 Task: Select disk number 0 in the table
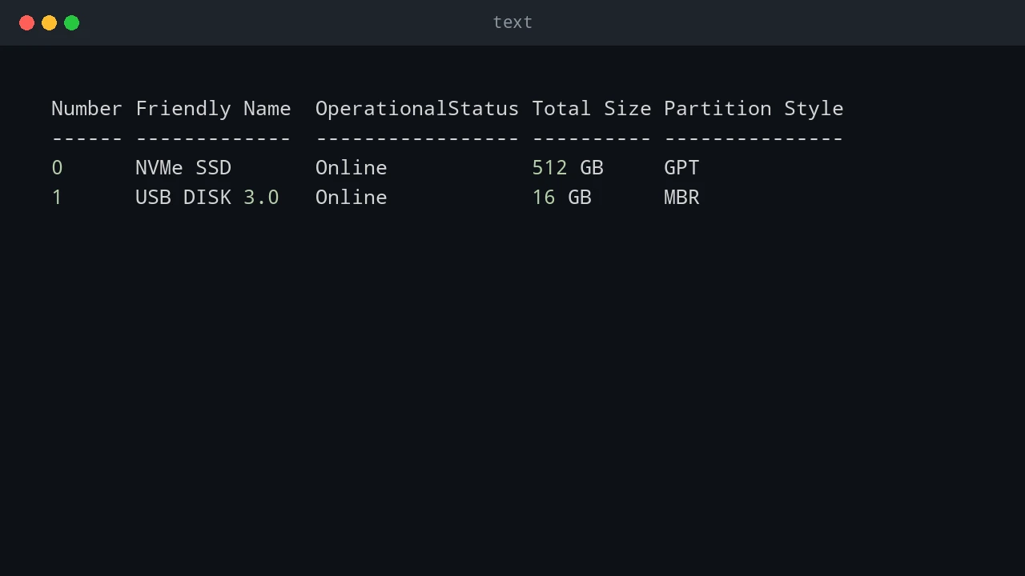coord(57,167)
